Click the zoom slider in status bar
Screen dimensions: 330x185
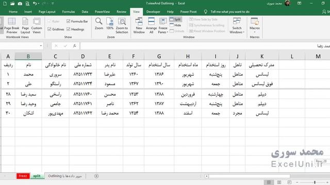(315, 182)
